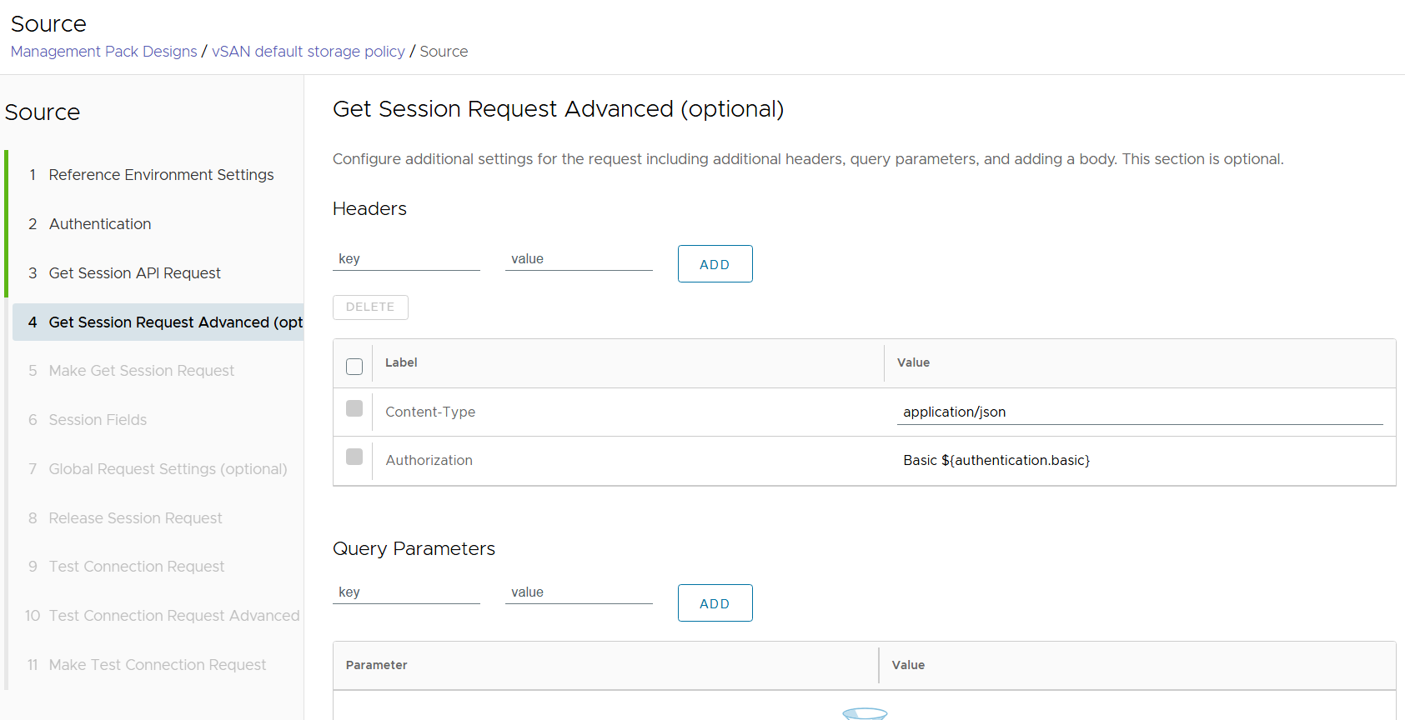The image size is (1405, 720).
Task: Select the Authorization header row checkbox
Action: (x=354, y=457)
